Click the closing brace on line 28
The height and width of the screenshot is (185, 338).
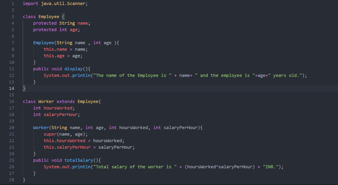24,179
